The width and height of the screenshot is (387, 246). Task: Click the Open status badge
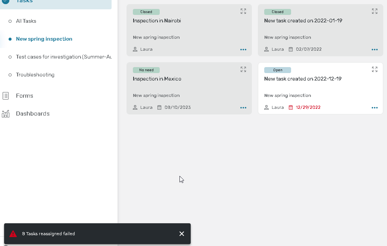(x=278, y=70)
